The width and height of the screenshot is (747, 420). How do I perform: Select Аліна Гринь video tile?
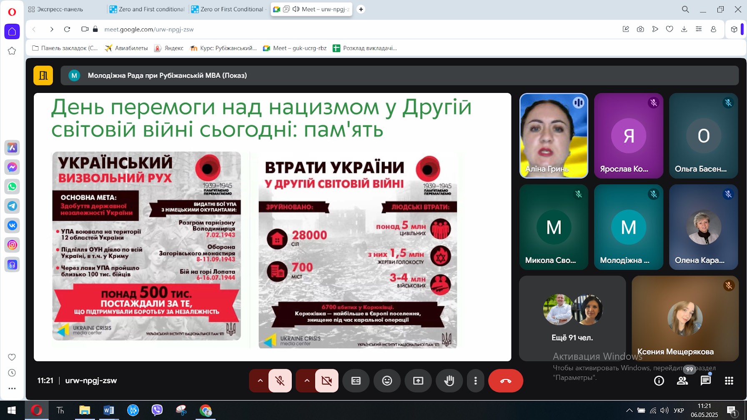click(554, 136)
